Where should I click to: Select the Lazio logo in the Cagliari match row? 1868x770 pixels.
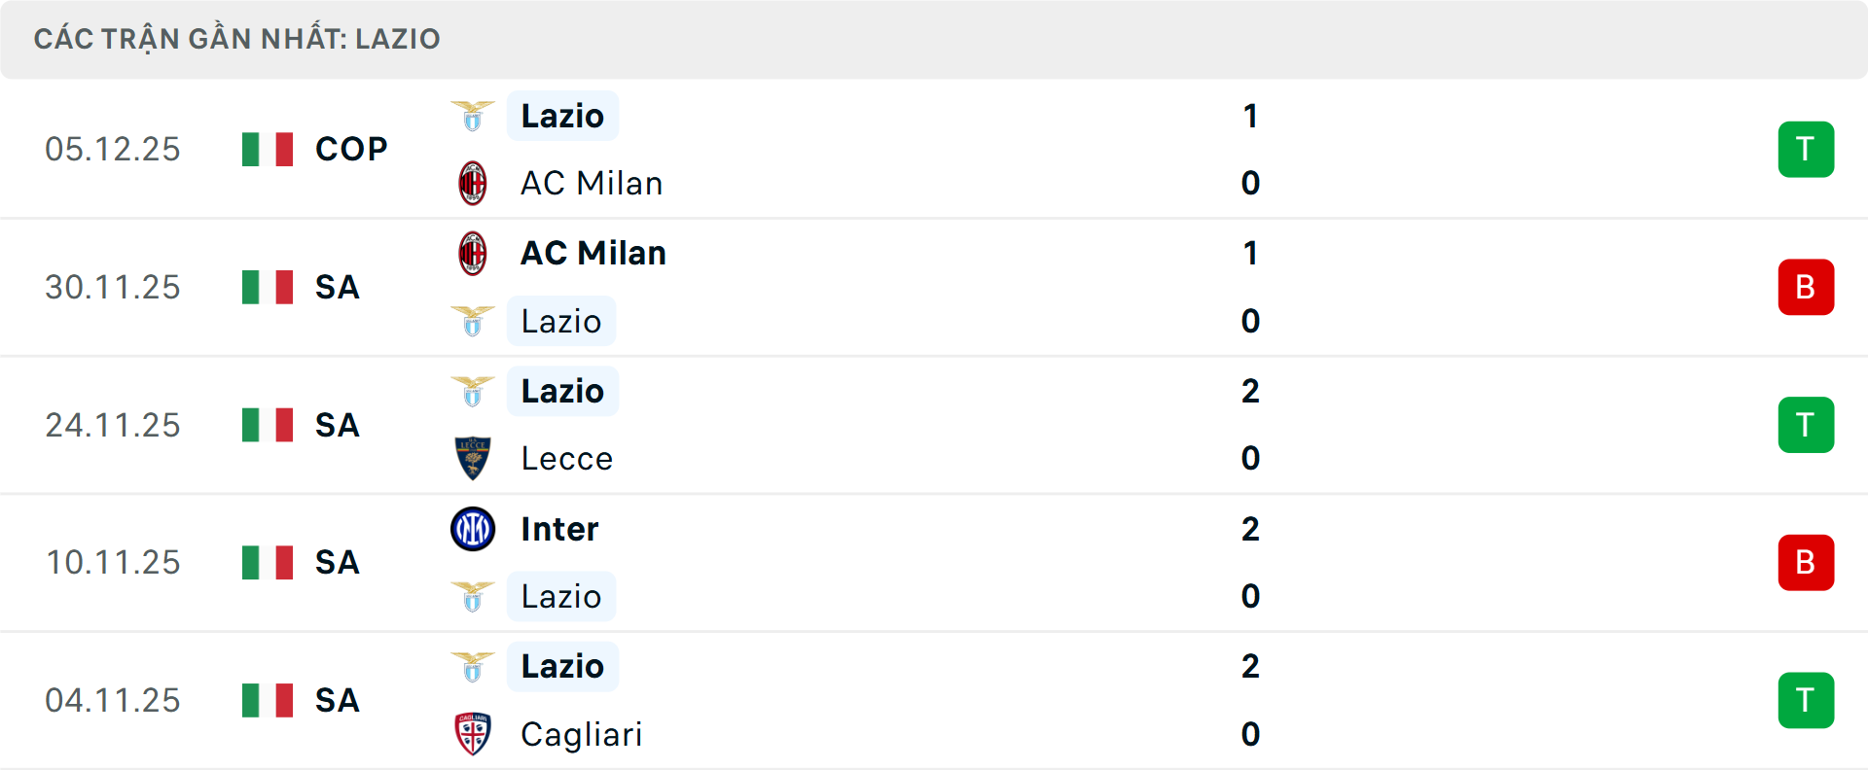pos(474,666)
